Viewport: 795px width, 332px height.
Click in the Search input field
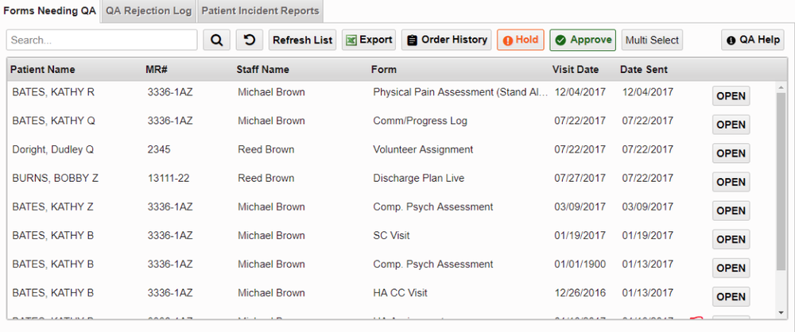click(102, 40)
